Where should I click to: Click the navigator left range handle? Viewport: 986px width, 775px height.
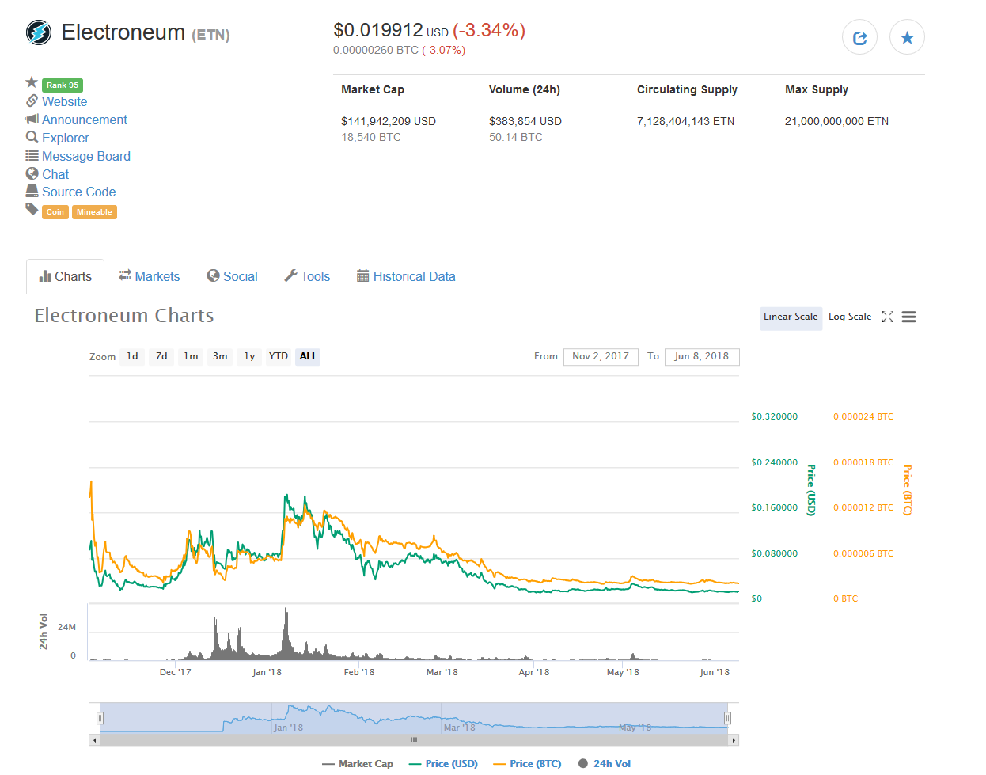(x=100, y=718)
